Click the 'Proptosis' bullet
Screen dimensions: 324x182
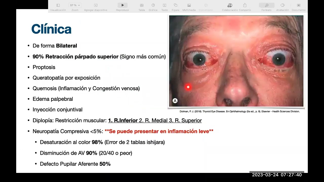(44, 67)
